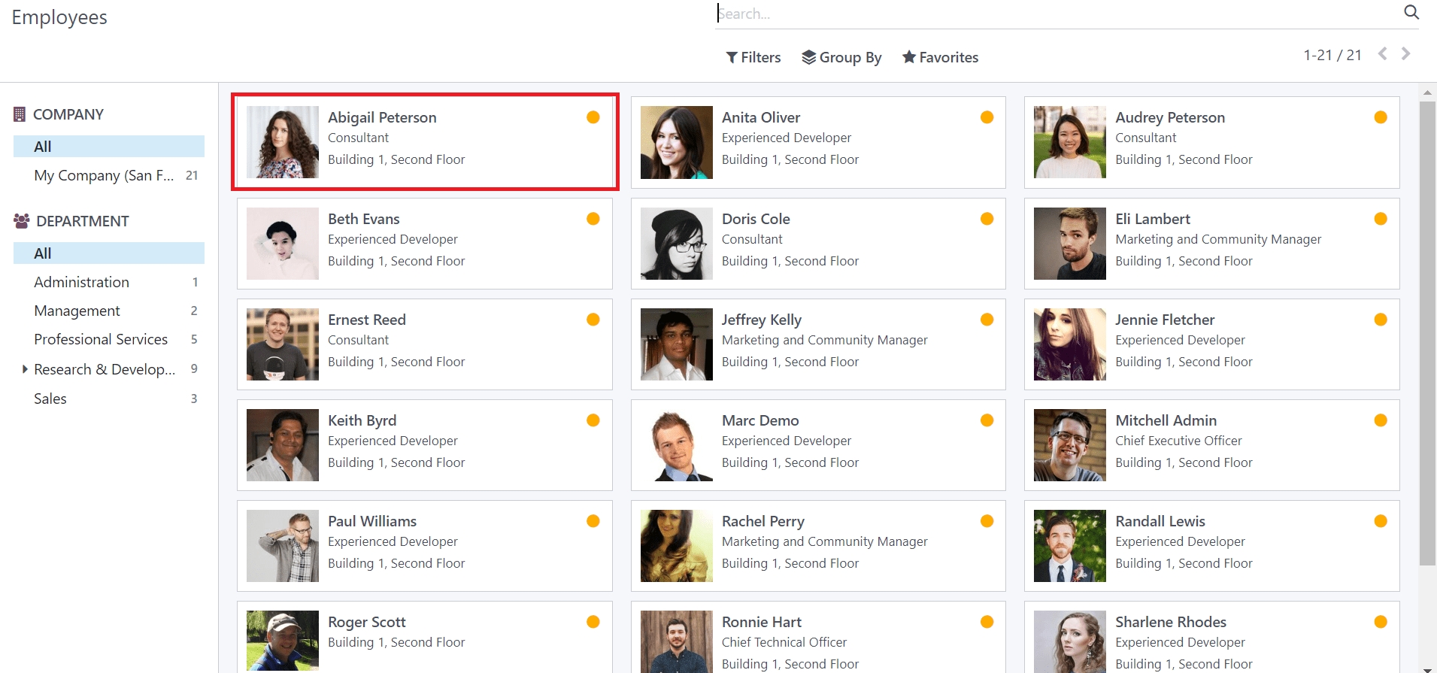Open the Filters dropdown
The height and width of the screenshot is (673, 1437).
[753, 57]
